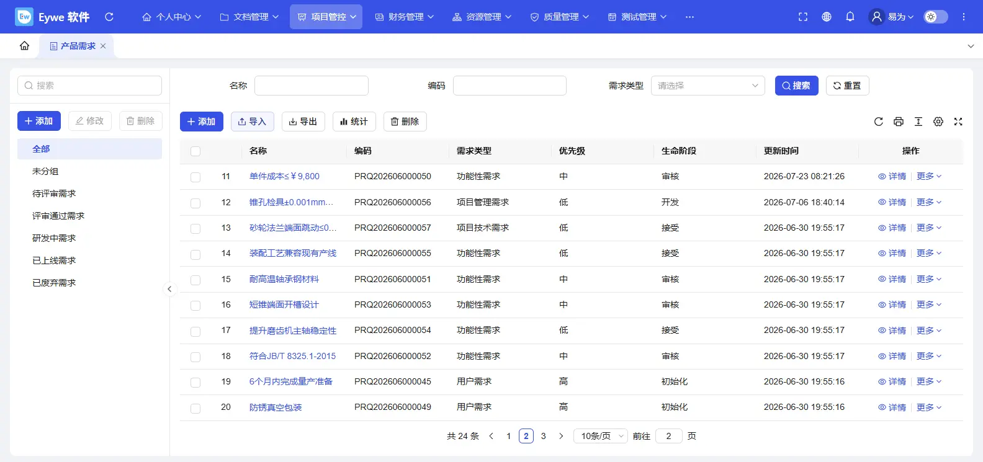Open the notification bell
Screen dimensions: 983x462
(850, 17)
